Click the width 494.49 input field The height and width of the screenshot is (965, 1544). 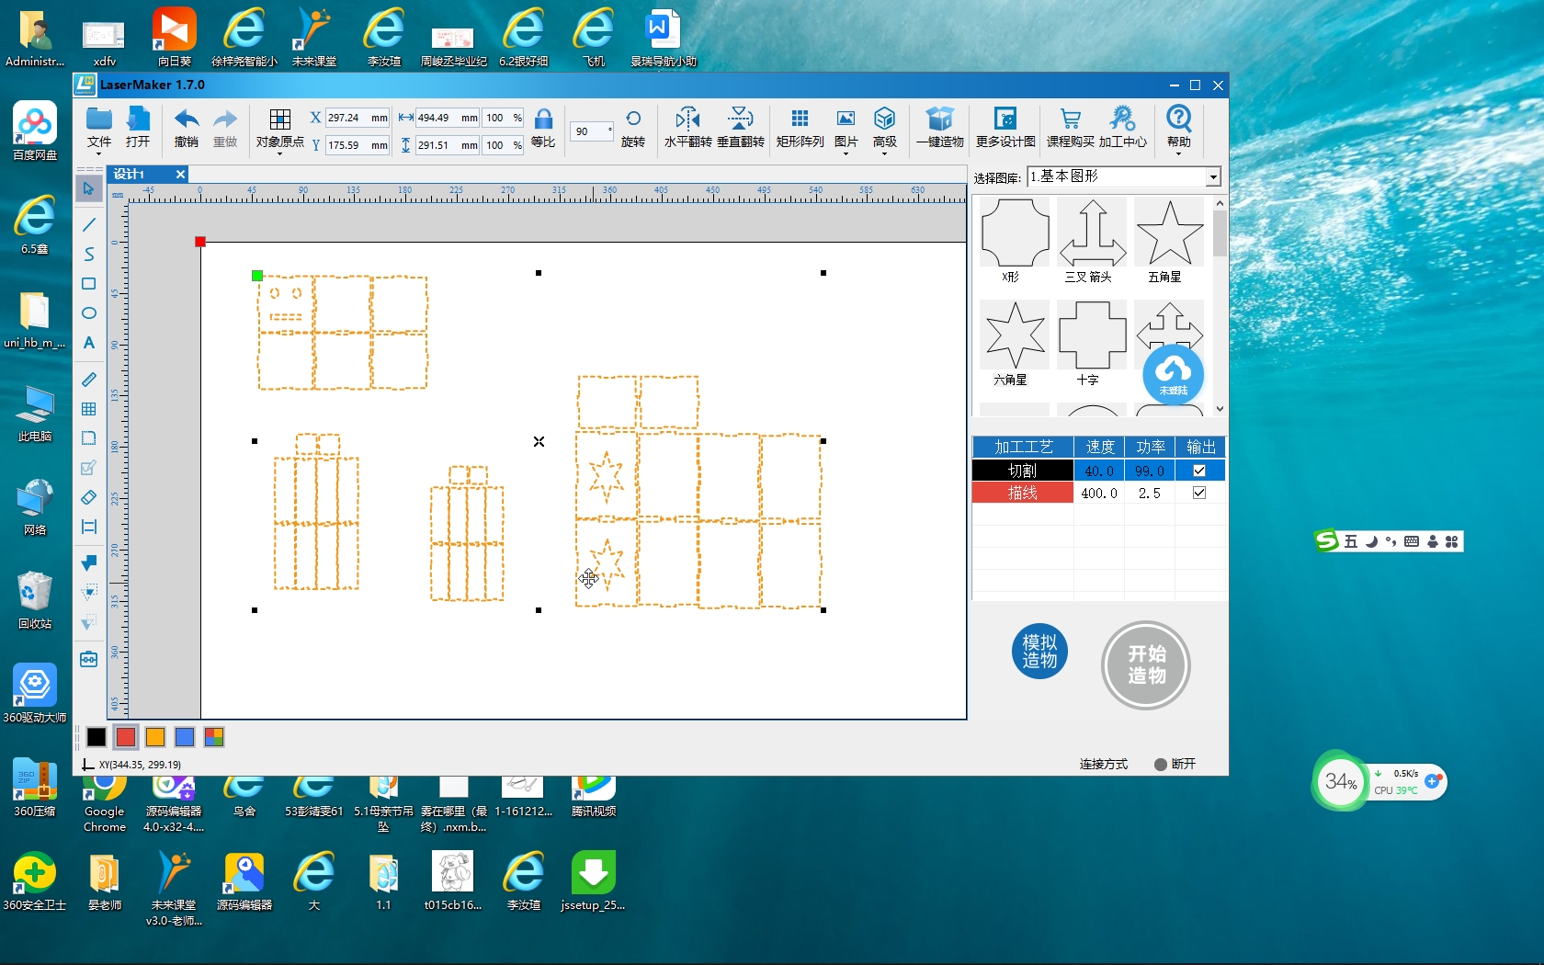[448, 118]
